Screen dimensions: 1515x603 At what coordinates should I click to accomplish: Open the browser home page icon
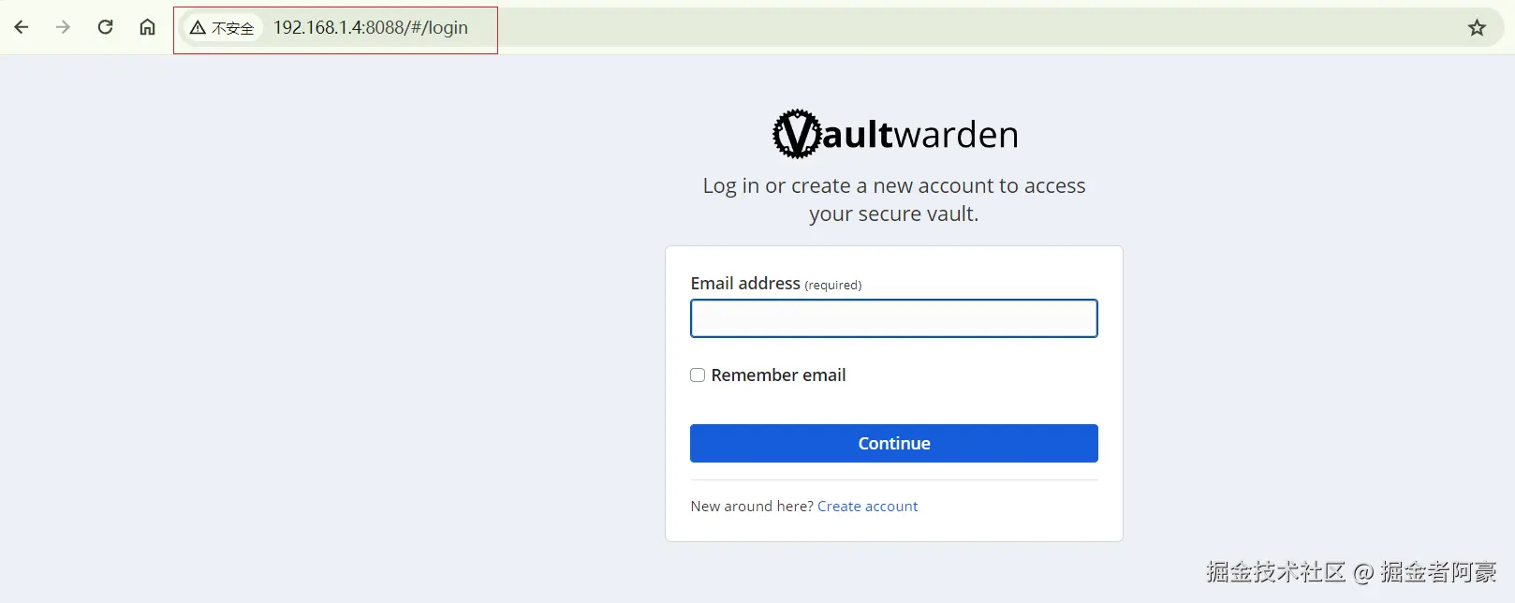(x=147, y=27)
